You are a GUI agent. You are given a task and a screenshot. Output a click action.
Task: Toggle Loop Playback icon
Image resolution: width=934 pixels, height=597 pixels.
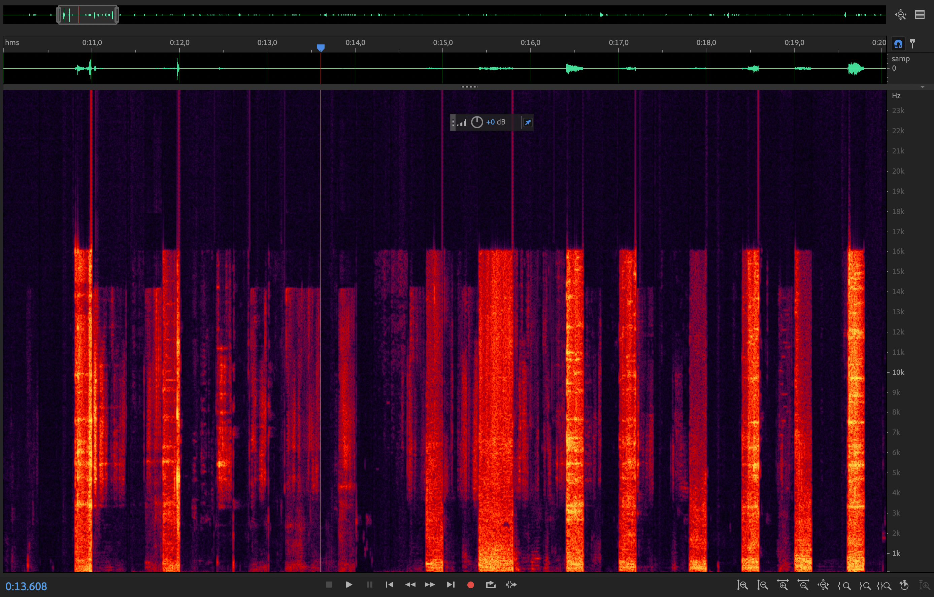[x=491, y=585]
